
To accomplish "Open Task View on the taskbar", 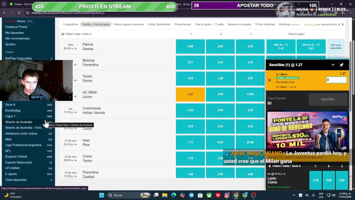I will point(156,195).
